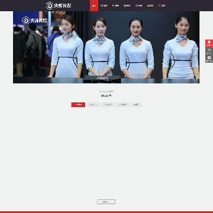Image resolution: width=213 pixels, height=213 pixels.
Task: Click the site logo in the header
Action: (x=59, y=5)
